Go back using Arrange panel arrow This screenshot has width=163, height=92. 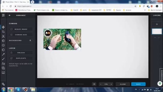pos(10,15)
